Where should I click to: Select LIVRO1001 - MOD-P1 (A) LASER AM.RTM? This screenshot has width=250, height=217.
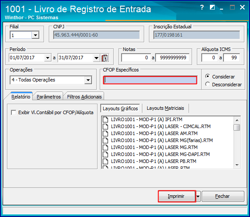coord(154,133)
